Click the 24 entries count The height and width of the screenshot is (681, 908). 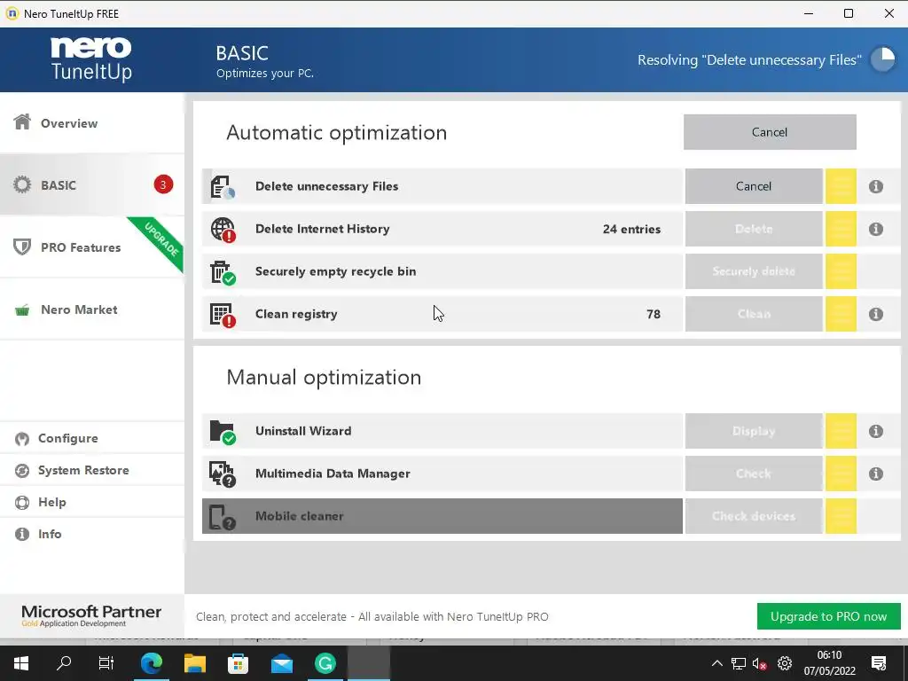(631, 230)
